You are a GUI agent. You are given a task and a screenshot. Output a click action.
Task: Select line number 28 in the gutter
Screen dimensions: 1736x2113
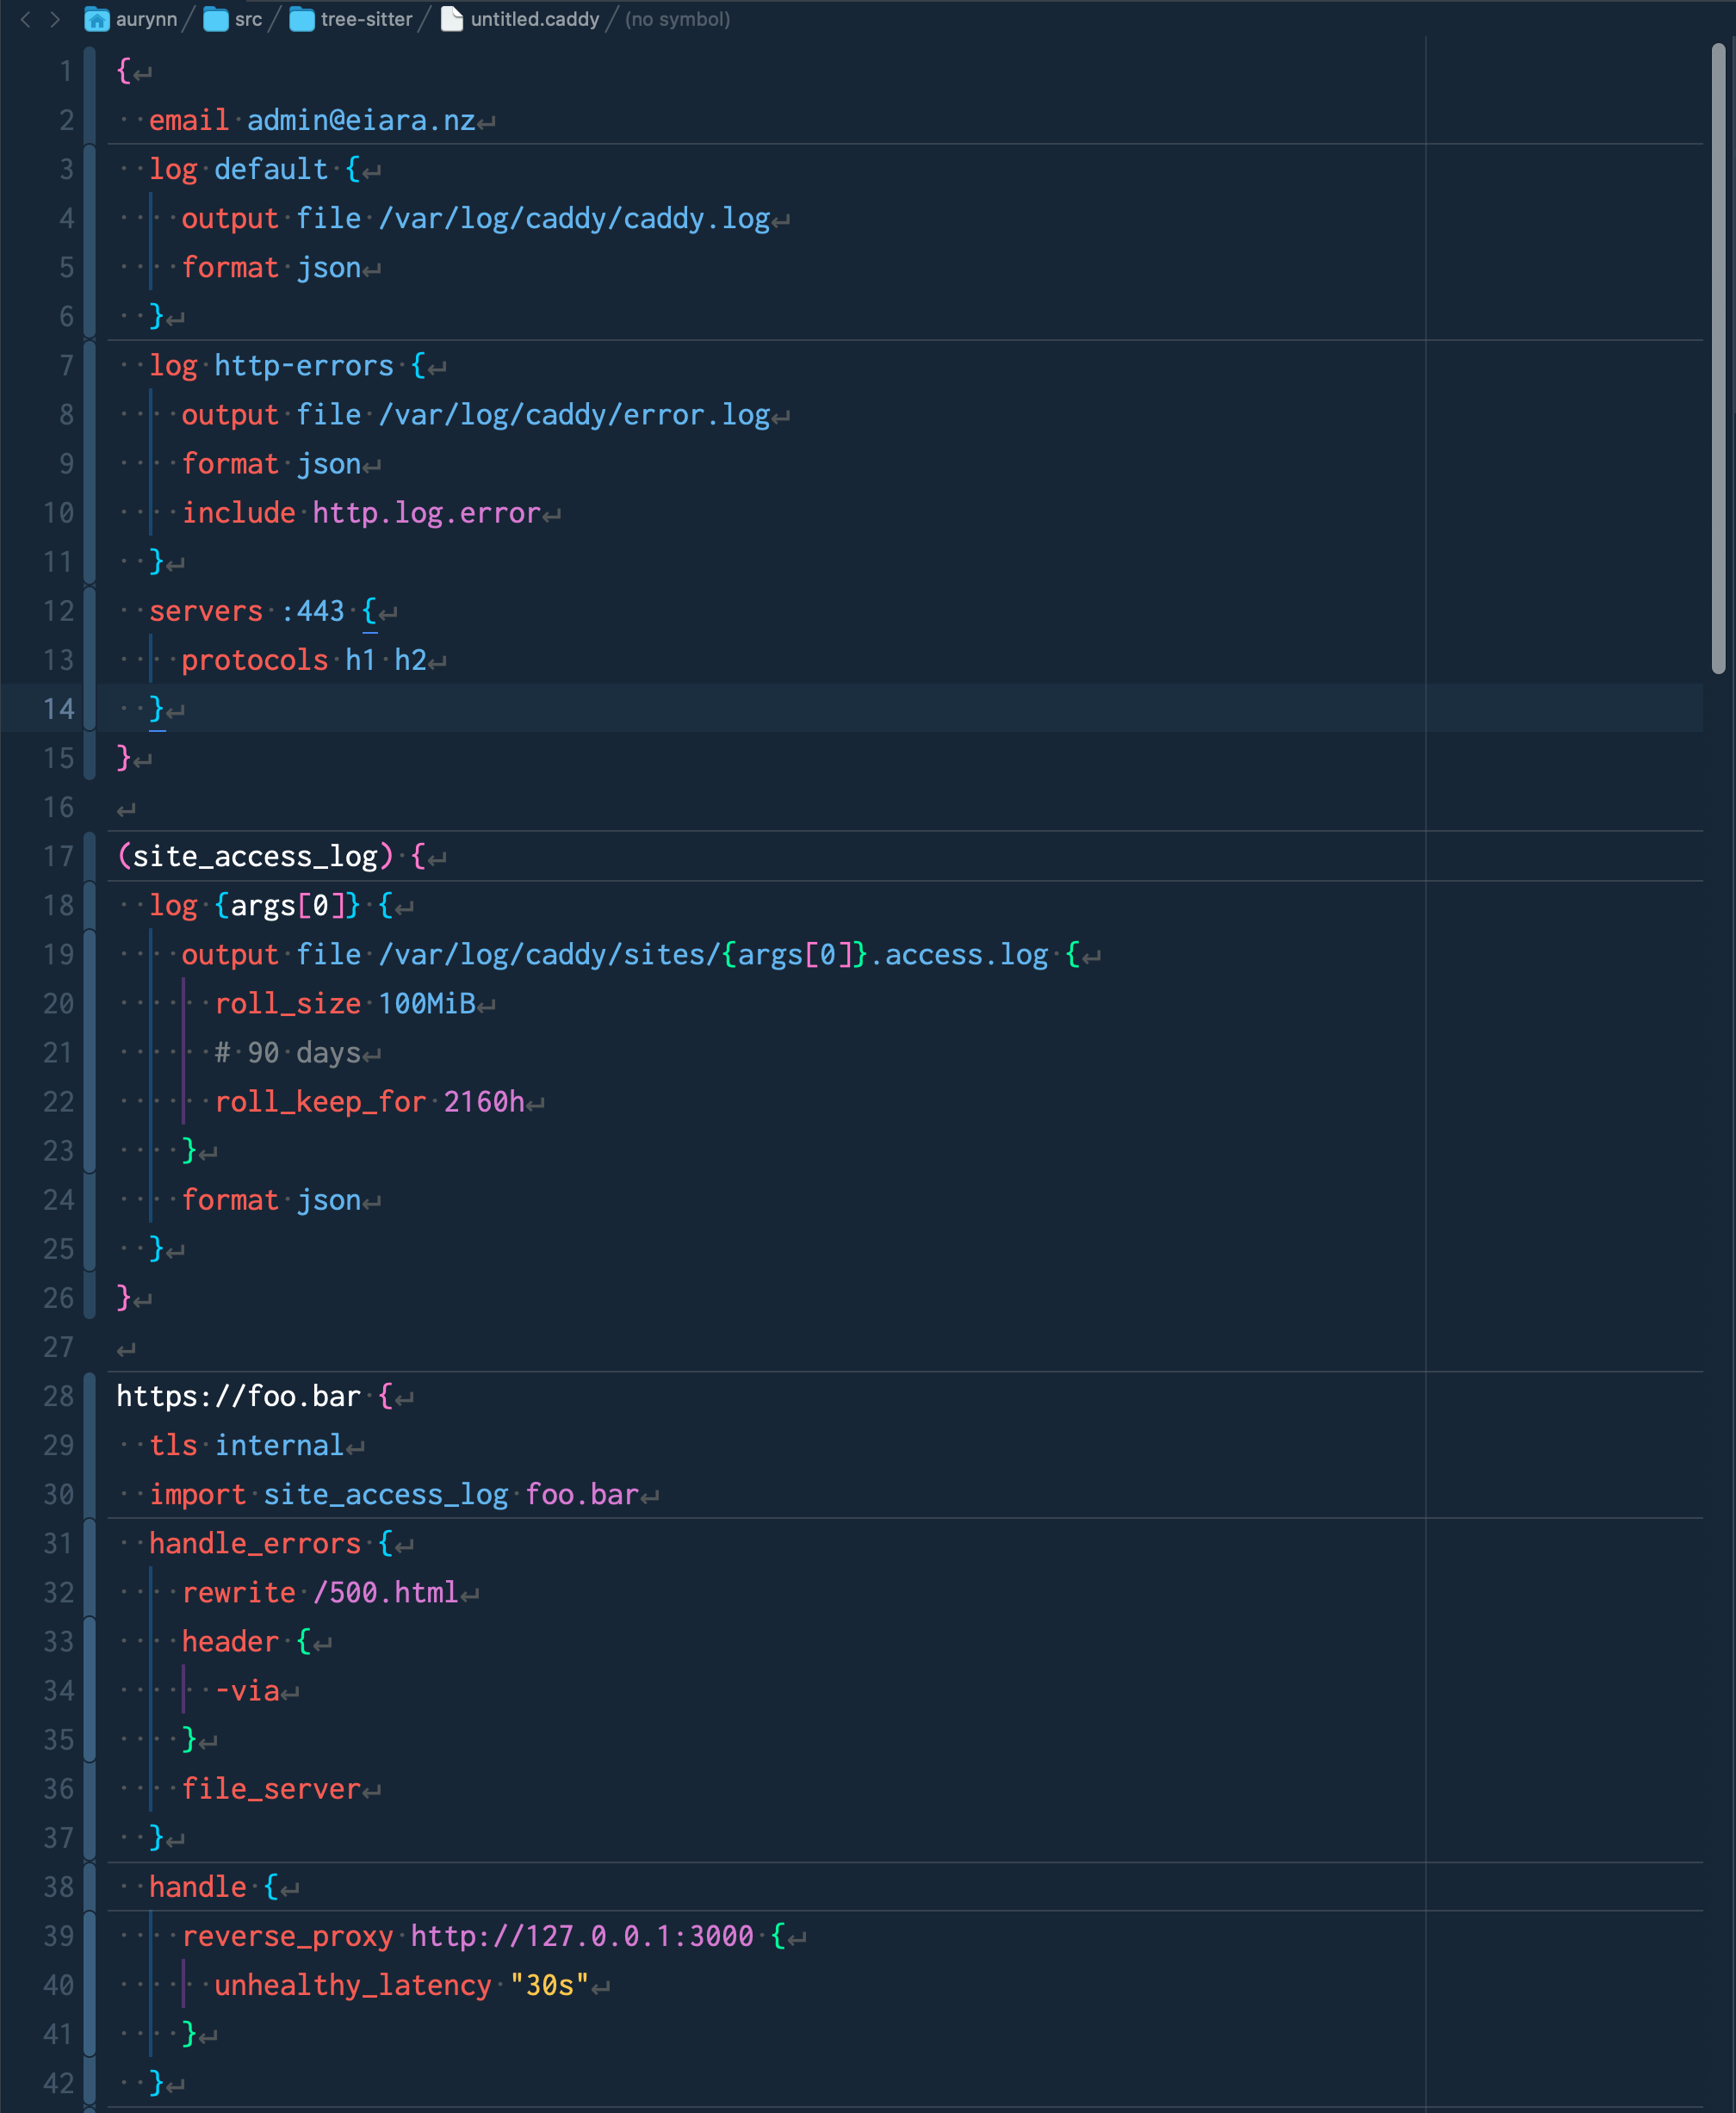click(x=58, y=1395)
